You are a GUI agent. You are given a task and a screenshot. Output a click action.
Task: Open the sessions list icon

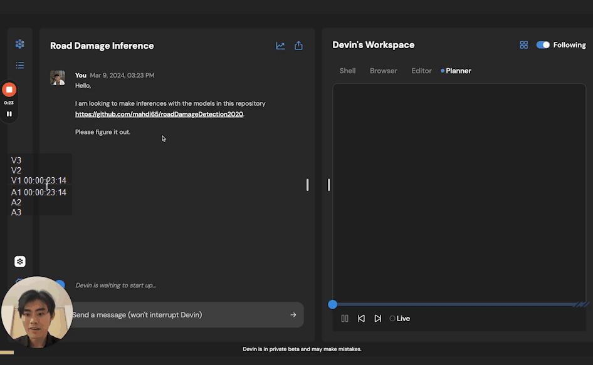(x=20, y=65)
